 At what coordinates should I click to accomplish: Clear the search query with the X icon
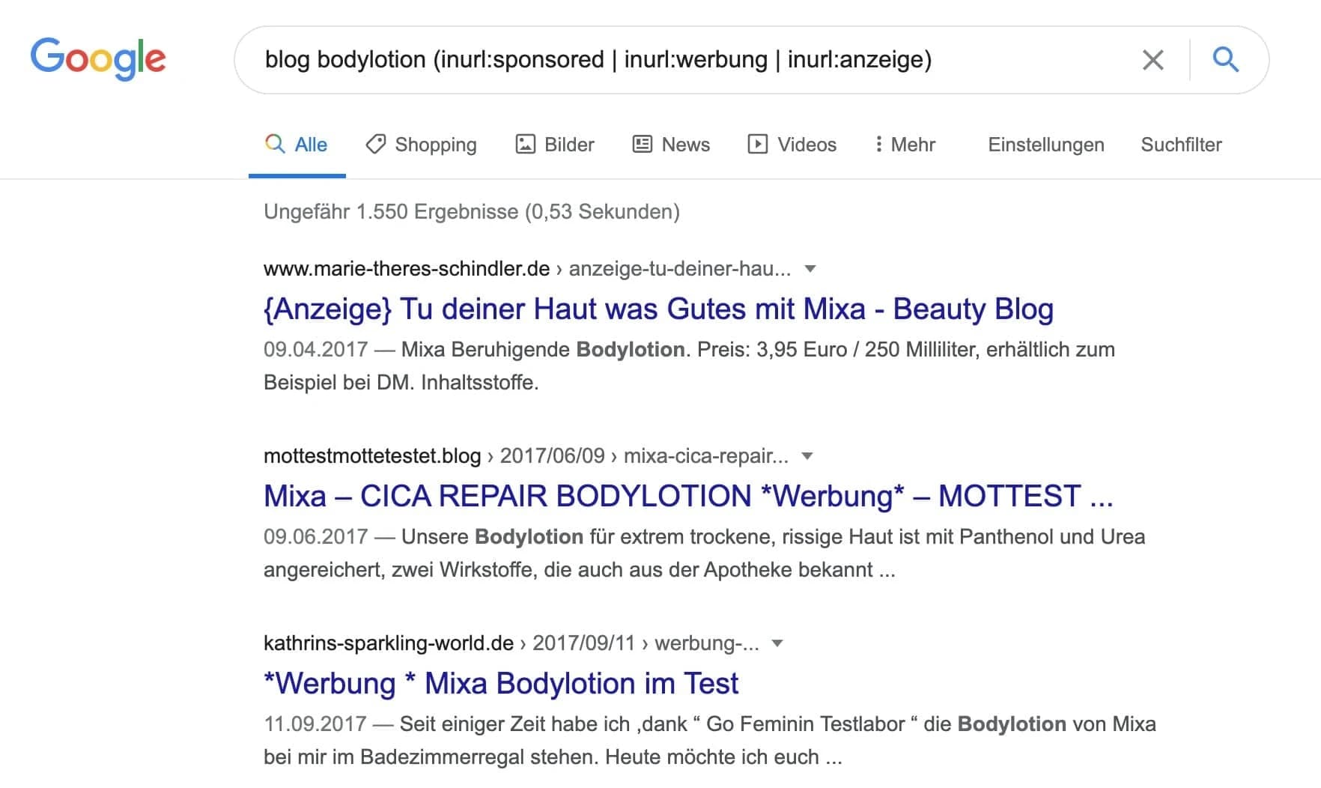tap(1153, 60)
